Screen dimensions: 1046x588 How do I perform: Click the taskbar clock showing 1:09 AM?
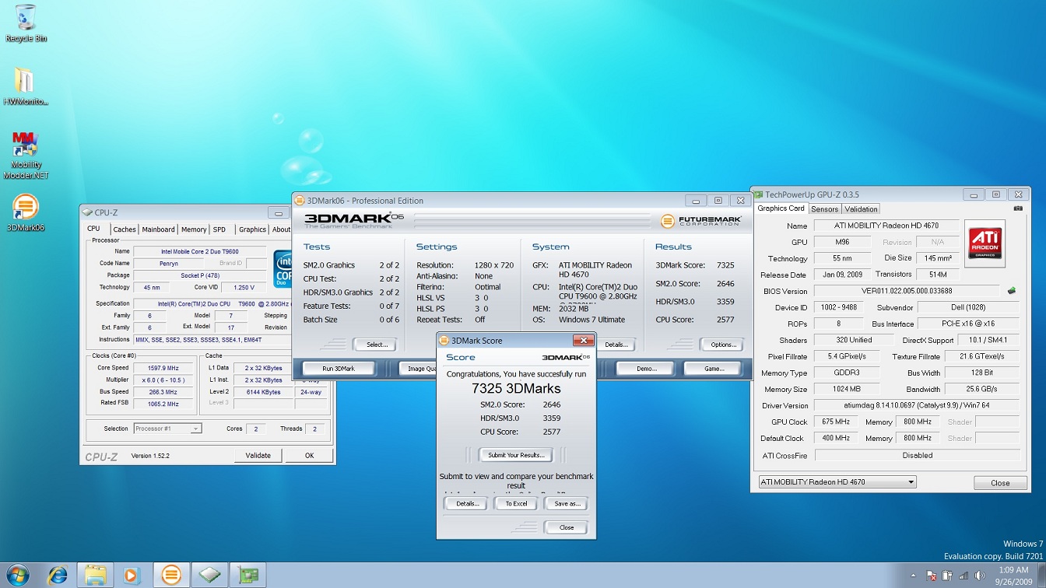[1011, 576]
